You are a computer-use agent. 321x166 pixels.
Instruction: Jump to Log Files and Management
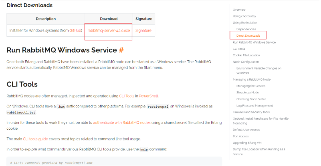[254, 106]
